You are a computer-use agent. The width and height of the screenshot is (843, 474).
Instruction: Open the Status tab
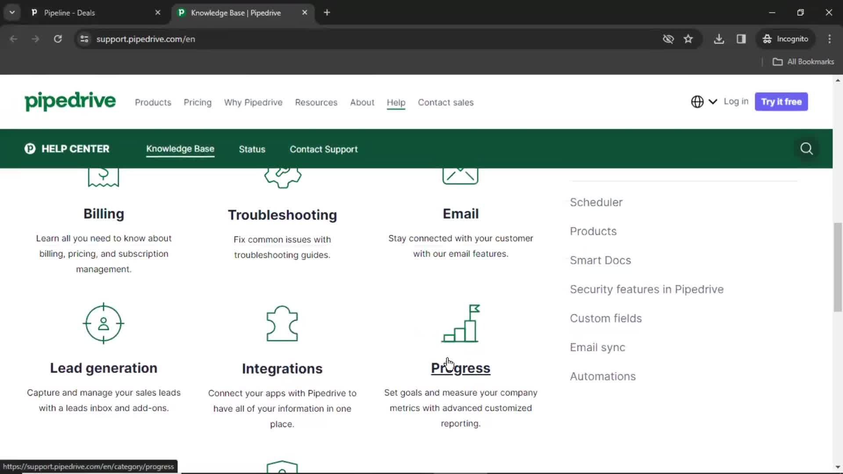pyautogui.click(x=252, y=149)
